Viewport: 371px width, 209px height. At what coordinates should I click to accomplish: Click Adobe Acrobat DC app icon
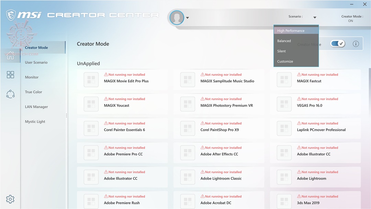pyautogui.click(x=188, y=201)
